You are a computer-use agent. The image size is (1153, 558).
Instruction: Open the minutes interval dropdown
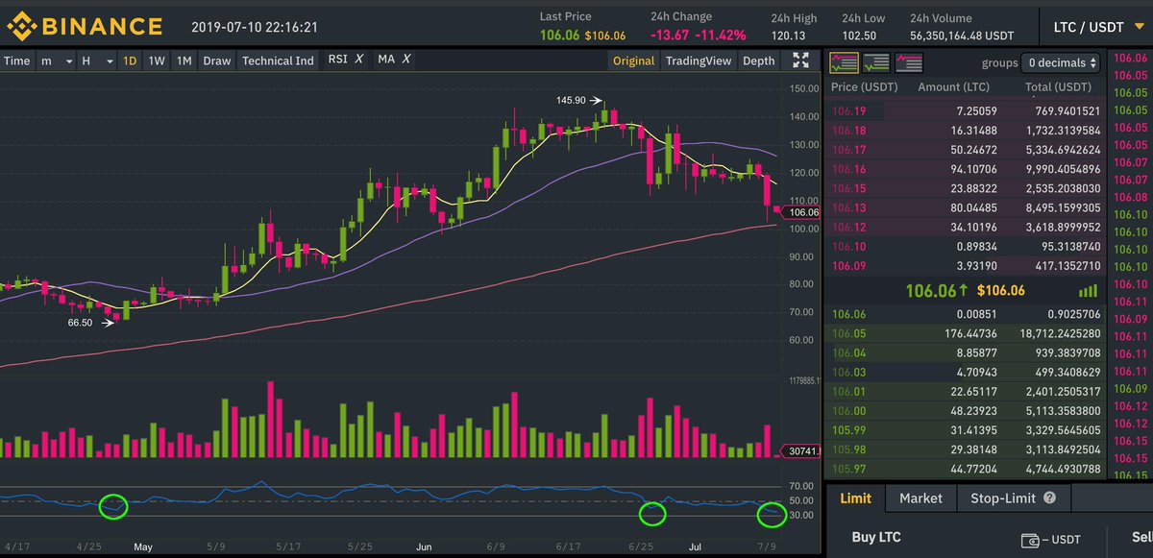[57, 61]
